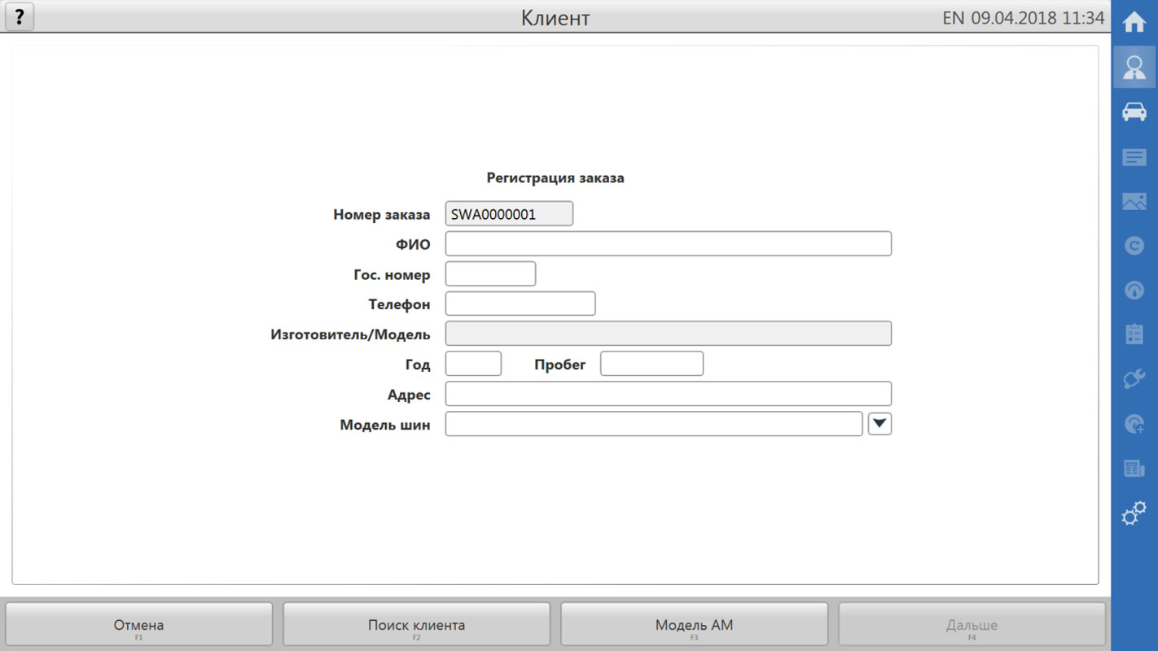Click the Изготовитель/Модель field
The width and height of the screenshot is (1158, 651).
point(669,334)
